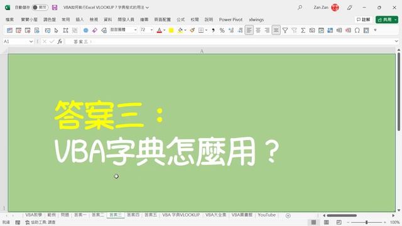
Task: Click the camera icon in toolbar
Action: click(312, 30)
